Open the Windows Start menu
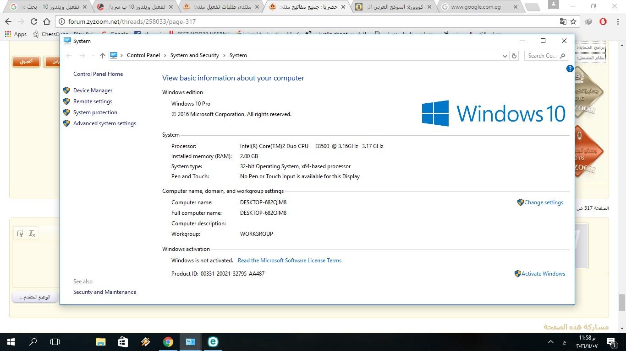This screenshot has width=626, height=351. point(11,341)
